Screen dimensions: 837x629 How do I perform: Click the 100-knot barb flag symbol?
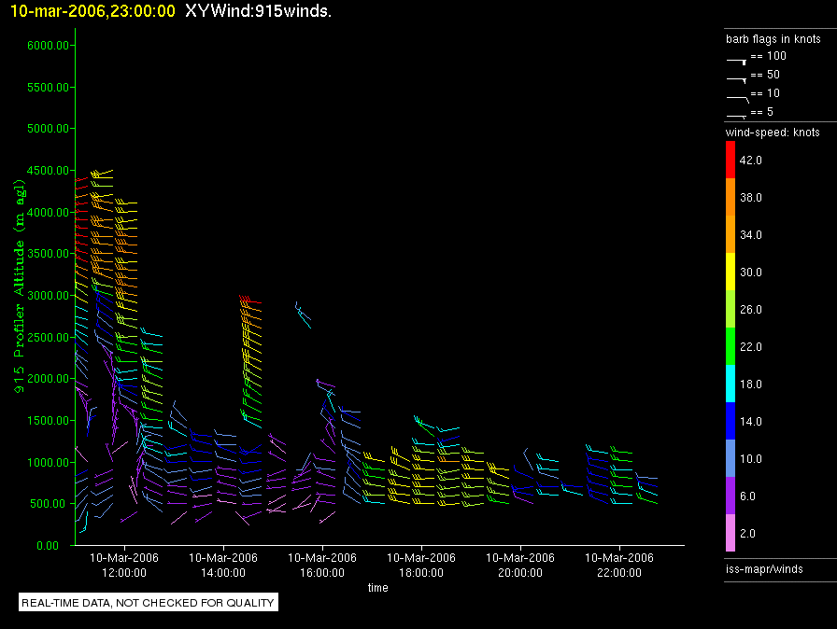[x=737, y=59]
